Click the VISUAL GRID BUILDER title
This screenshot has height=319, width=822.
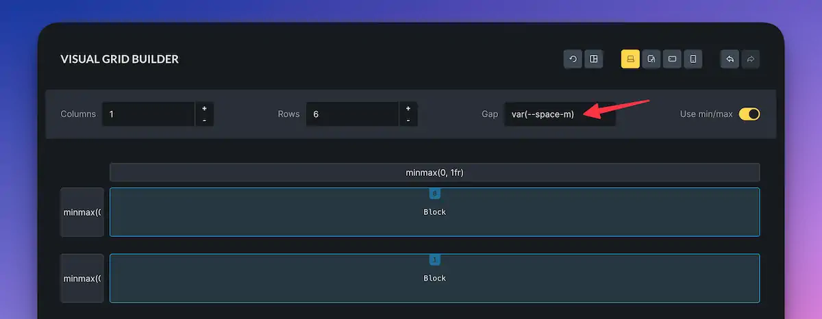click(120, 60)
